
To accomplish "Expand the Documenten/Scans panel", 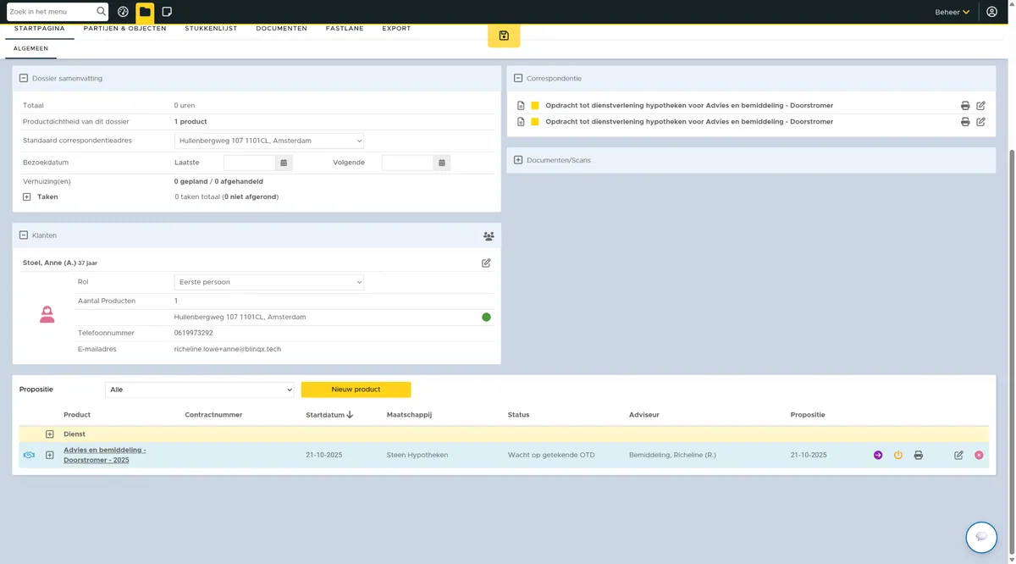I will (x=518, y=160).
